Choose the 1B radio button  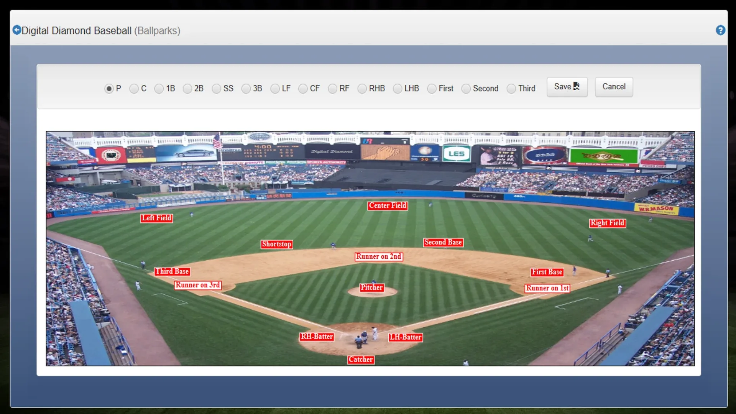coord(159,89)
